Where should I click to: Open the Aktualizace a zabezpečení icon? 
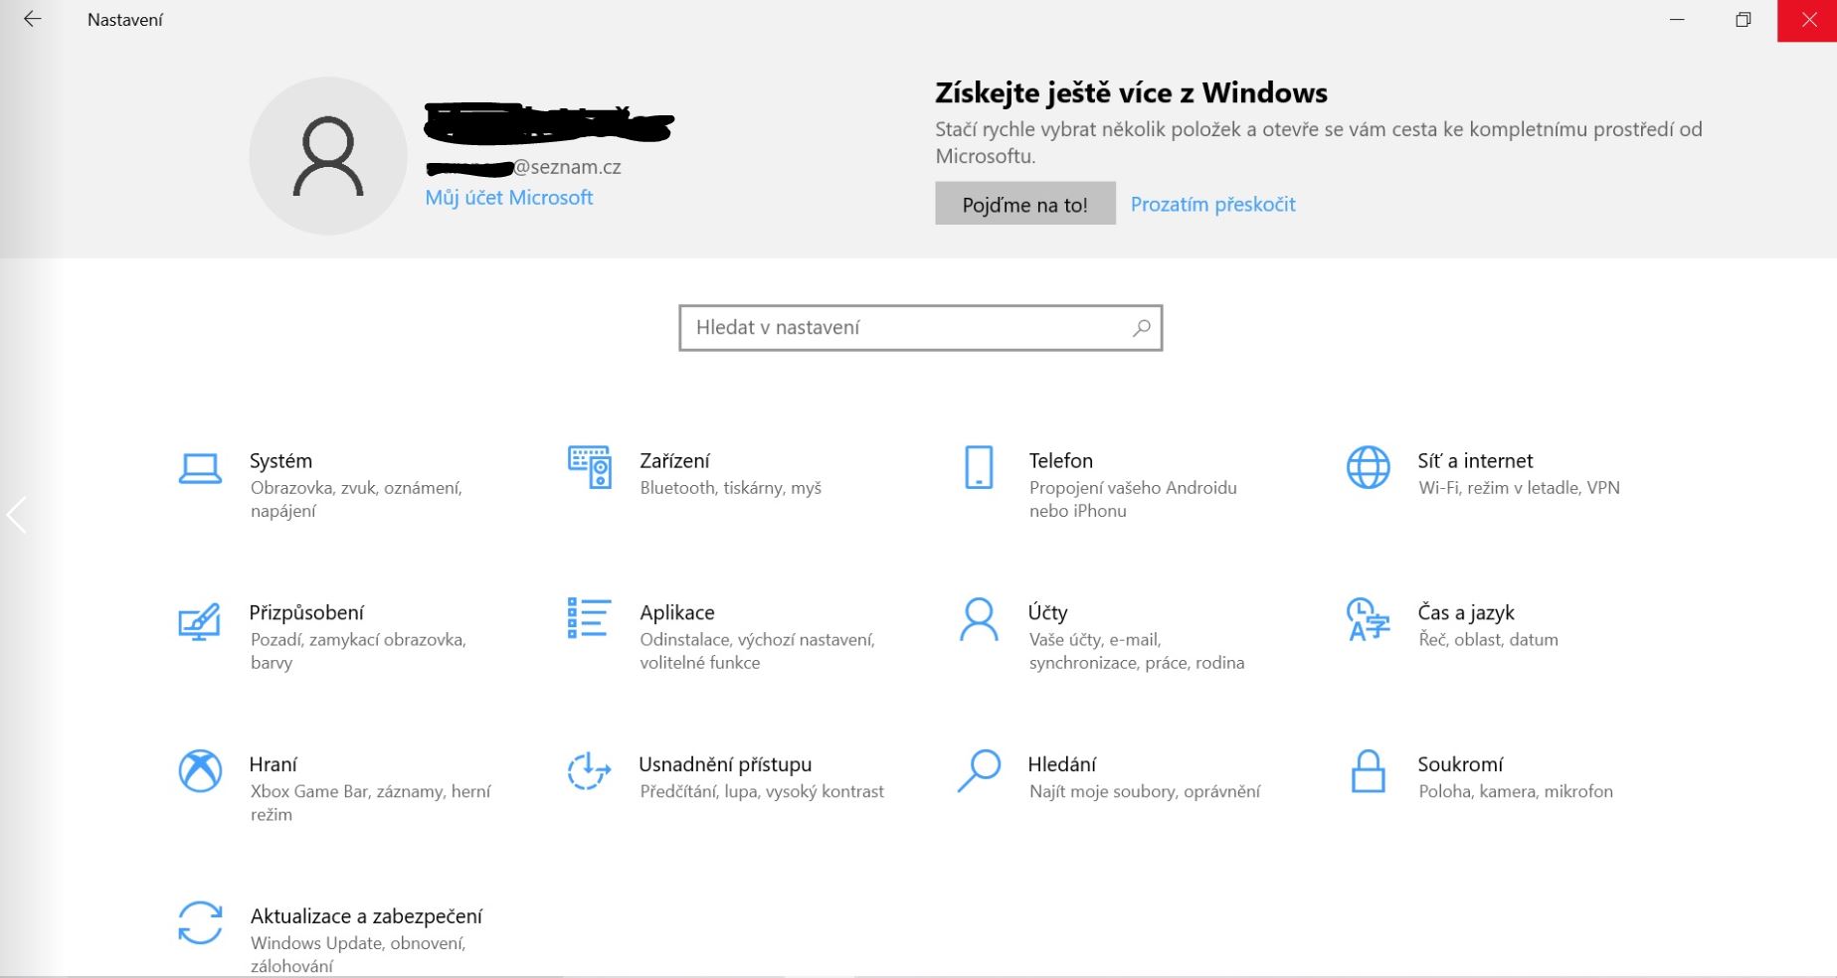tap(200, 922)
